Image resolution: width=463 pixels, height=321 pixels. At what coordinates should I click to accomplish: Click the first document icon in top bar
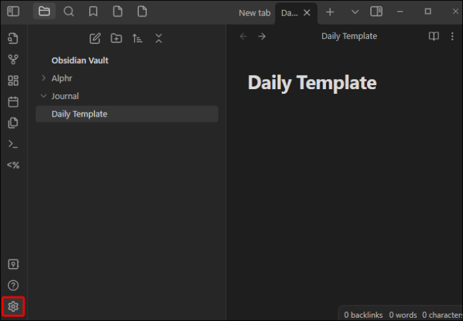pyautogui.click(x=118, y=12)
